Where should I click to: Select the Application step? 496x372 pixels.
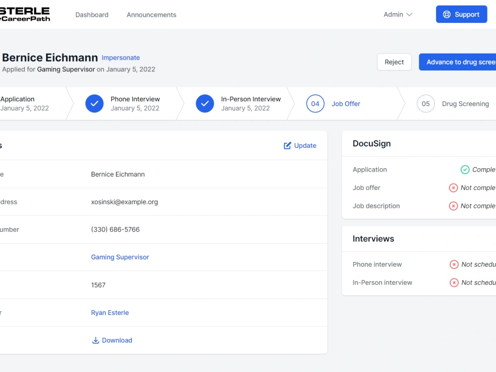coord(24,104)
